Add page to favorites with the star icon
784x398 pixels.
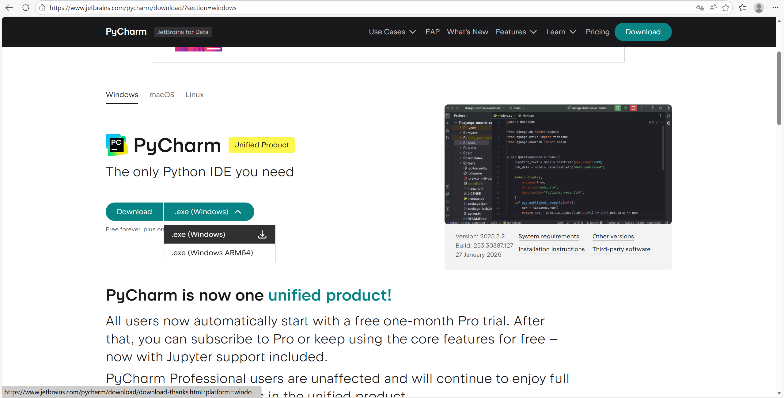click(726, 8)
